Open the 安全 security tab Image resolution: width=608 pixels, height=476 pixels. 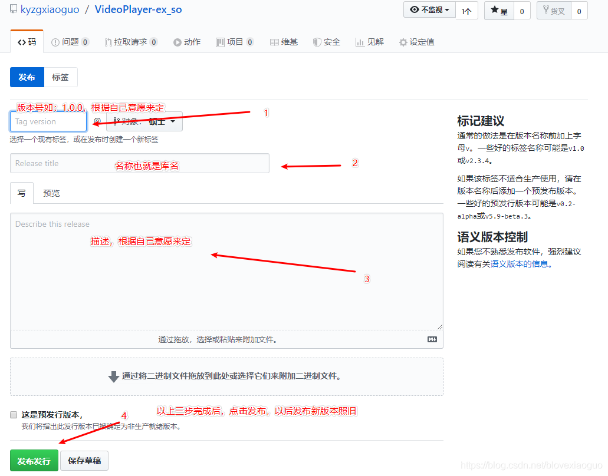(x=327, y=42)
